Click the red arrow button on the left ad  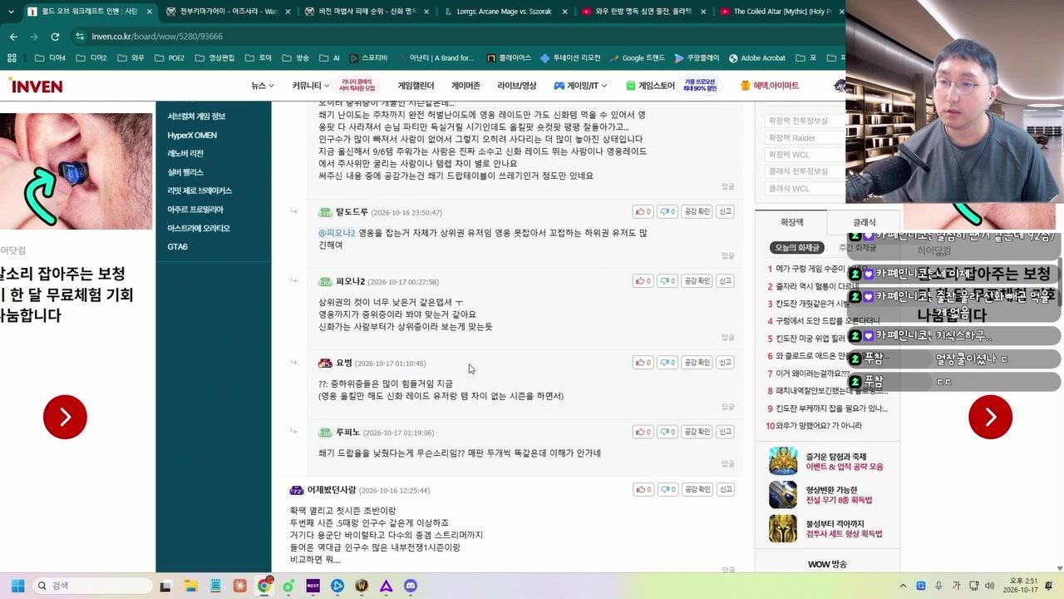[x=65, y=417]
